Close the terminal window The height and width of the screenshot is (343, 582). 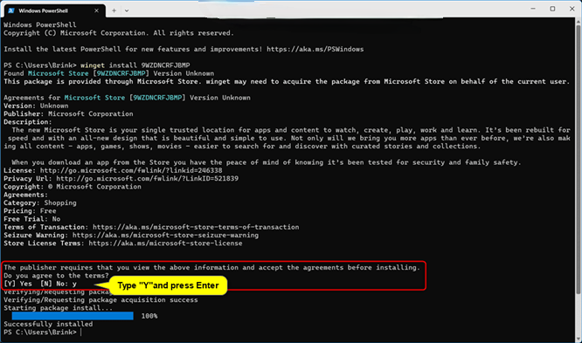coord(572,9)
